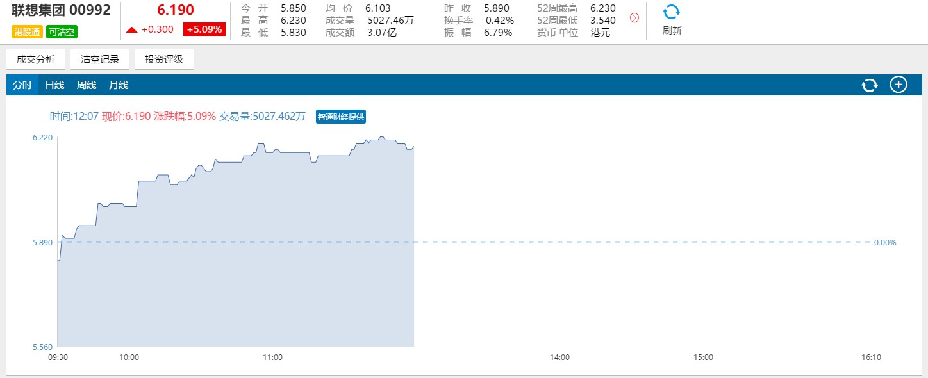Click the red up-arrow price change indicator
This screenshot has width=928, height=378.
coord(132,29)
